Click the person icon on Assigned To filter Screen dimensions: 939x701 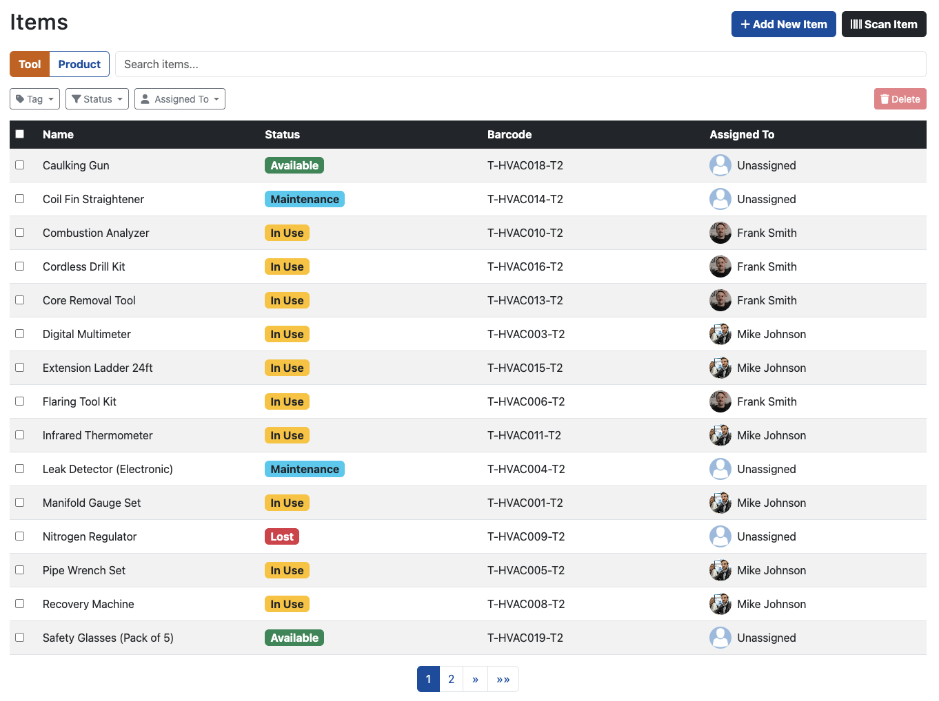click(145, 98)
